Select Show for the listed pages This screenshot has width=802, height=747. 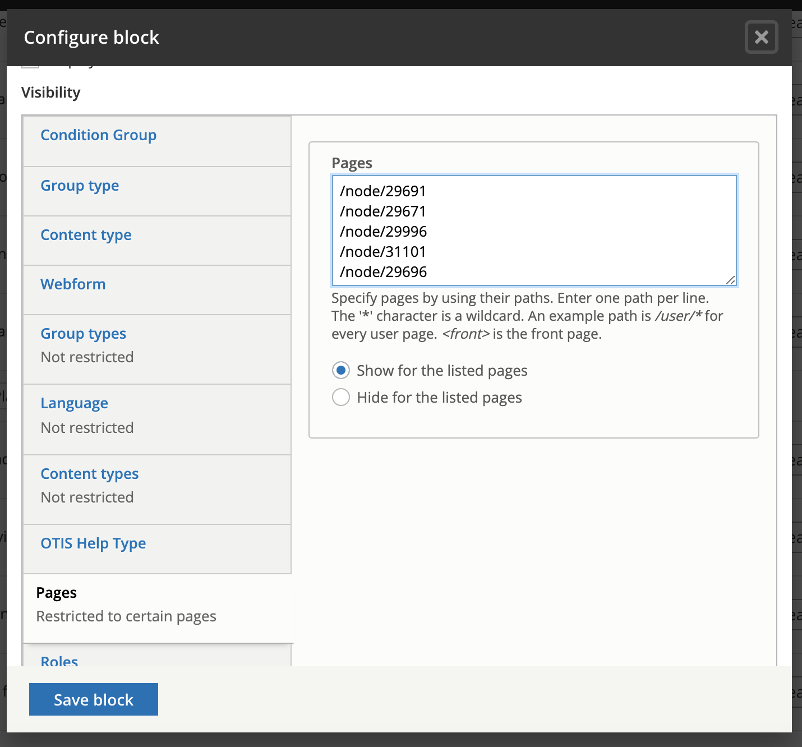pos(341,371)
